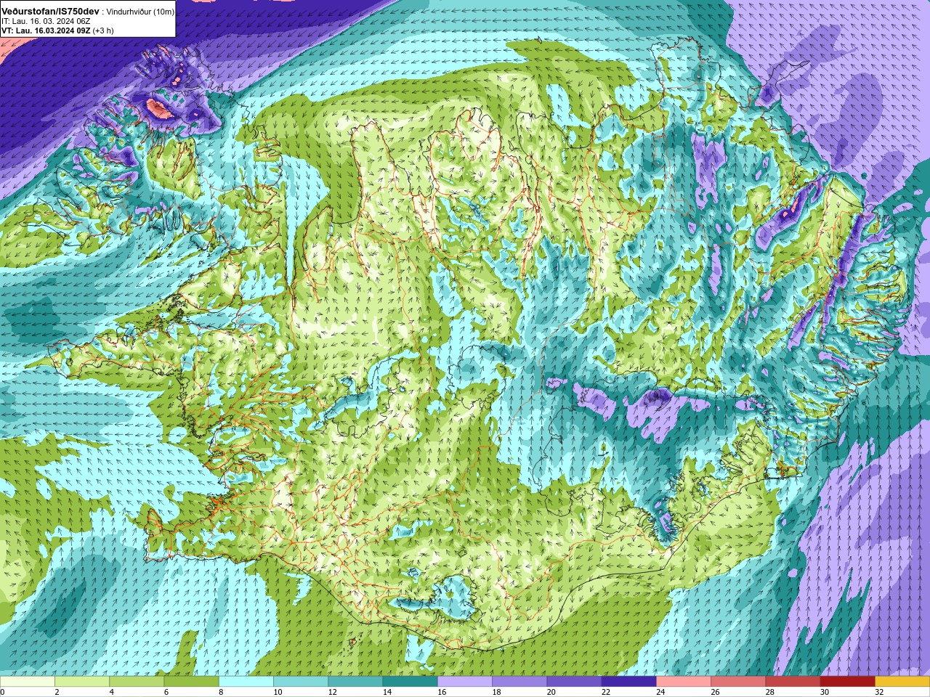Viewport: 930px width, 697px height.
Task: Click the 10–12 turquoise legend swatch
Action: [x=301, y=682]
